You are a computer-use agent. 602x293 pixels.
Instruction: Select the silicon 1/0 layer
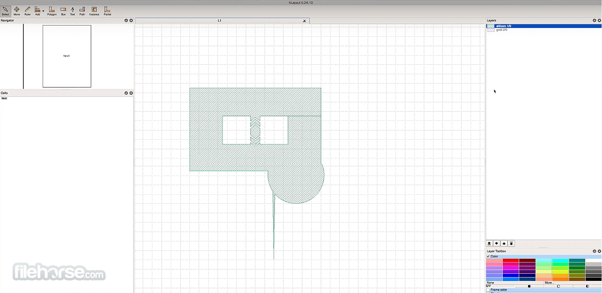click(543, 26)
